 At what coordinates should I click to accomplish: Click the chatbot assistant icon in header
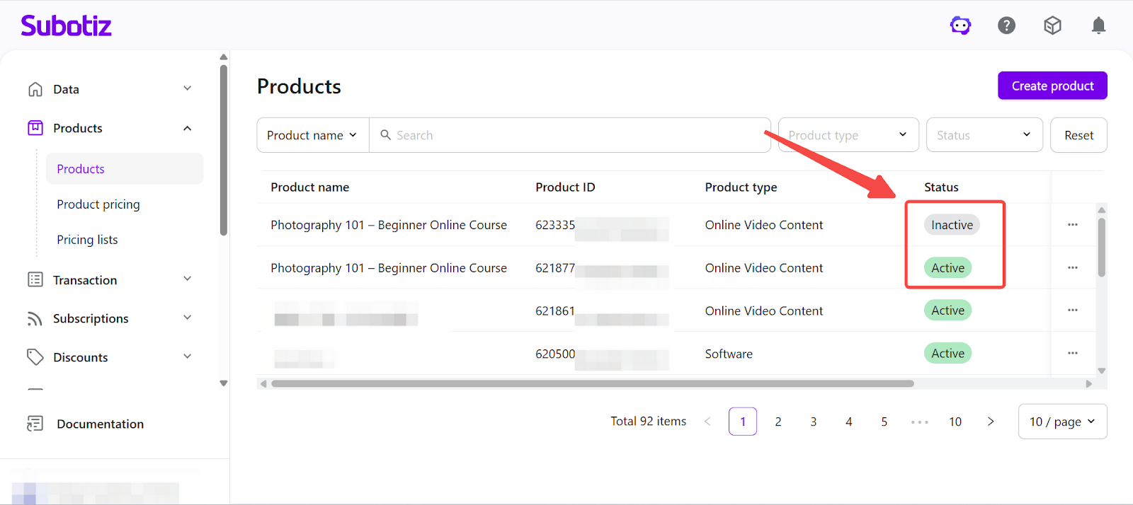click(960, 26)
